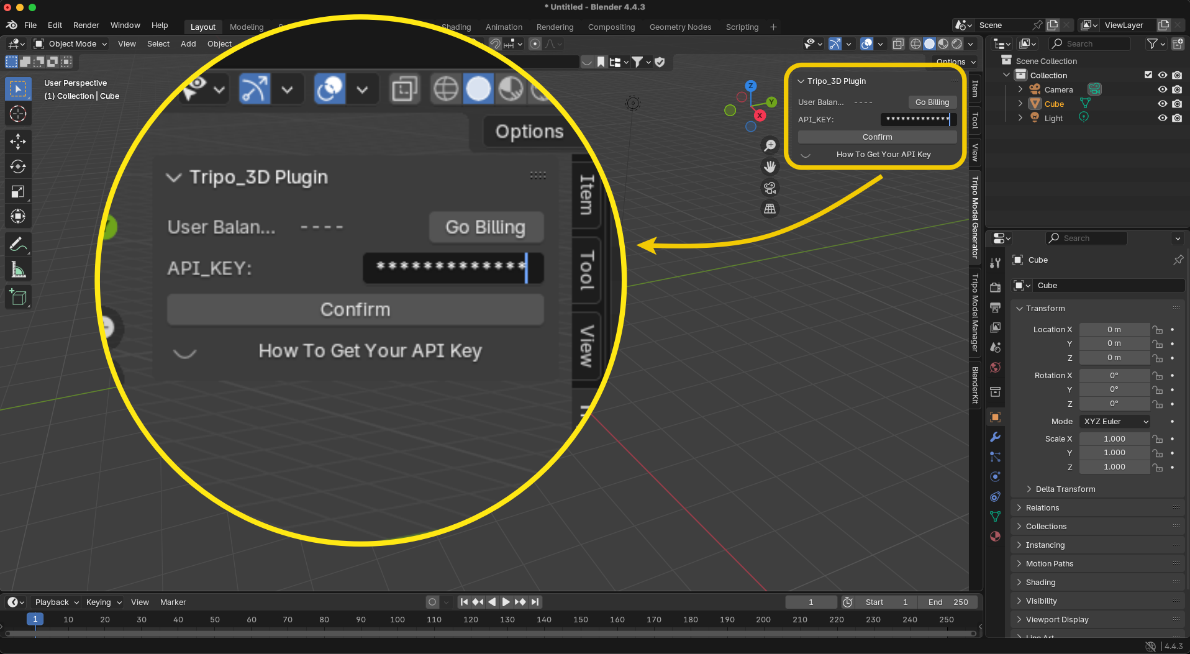
Task: Click the viewport zoom magnifier icon
Action: point(770,145)
